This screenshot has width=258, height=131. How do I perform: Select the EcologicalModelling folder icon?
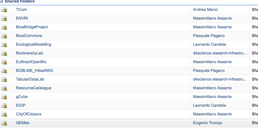click(x=4, y=45)
